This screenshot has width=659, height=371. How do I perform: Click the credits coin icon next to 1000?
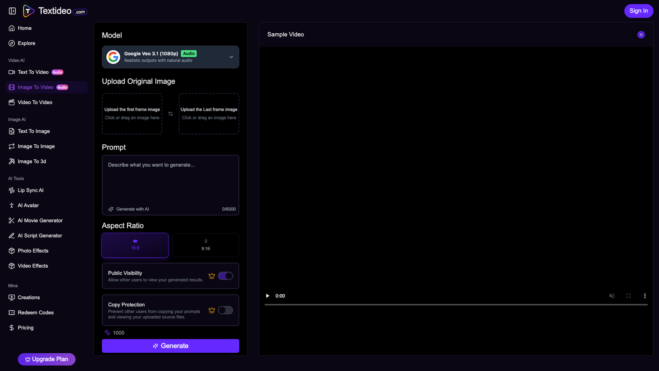click(x=107, y=333)
